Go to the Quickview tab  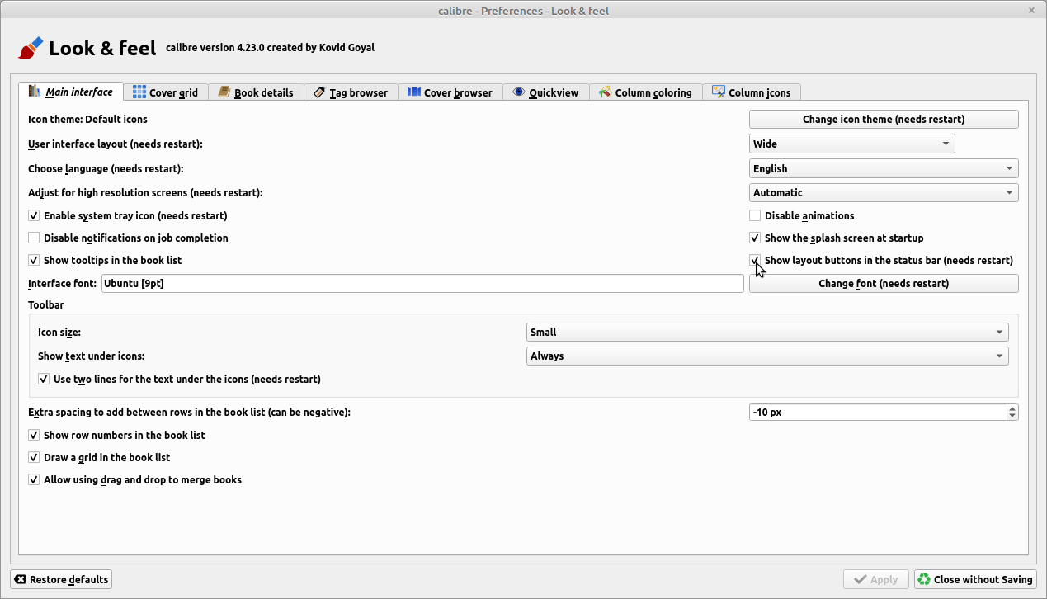546,92
